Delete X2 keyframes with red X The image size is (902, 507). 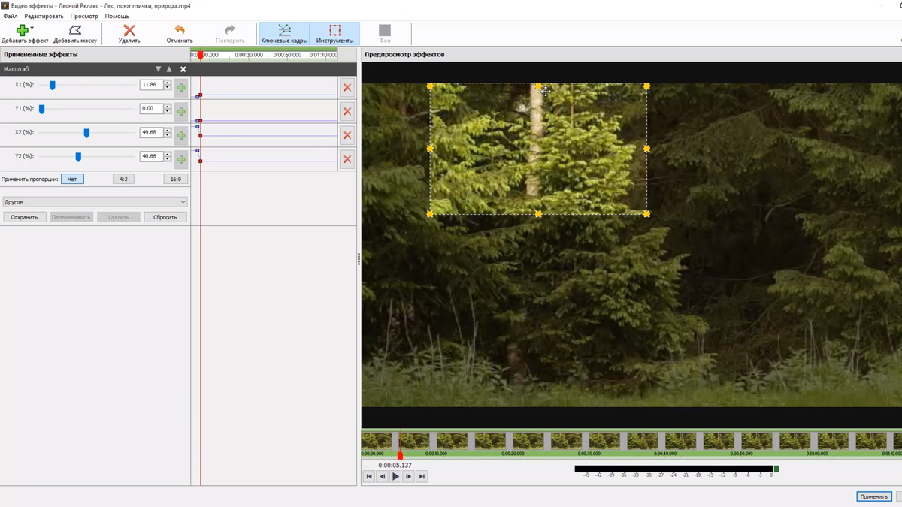347,136
